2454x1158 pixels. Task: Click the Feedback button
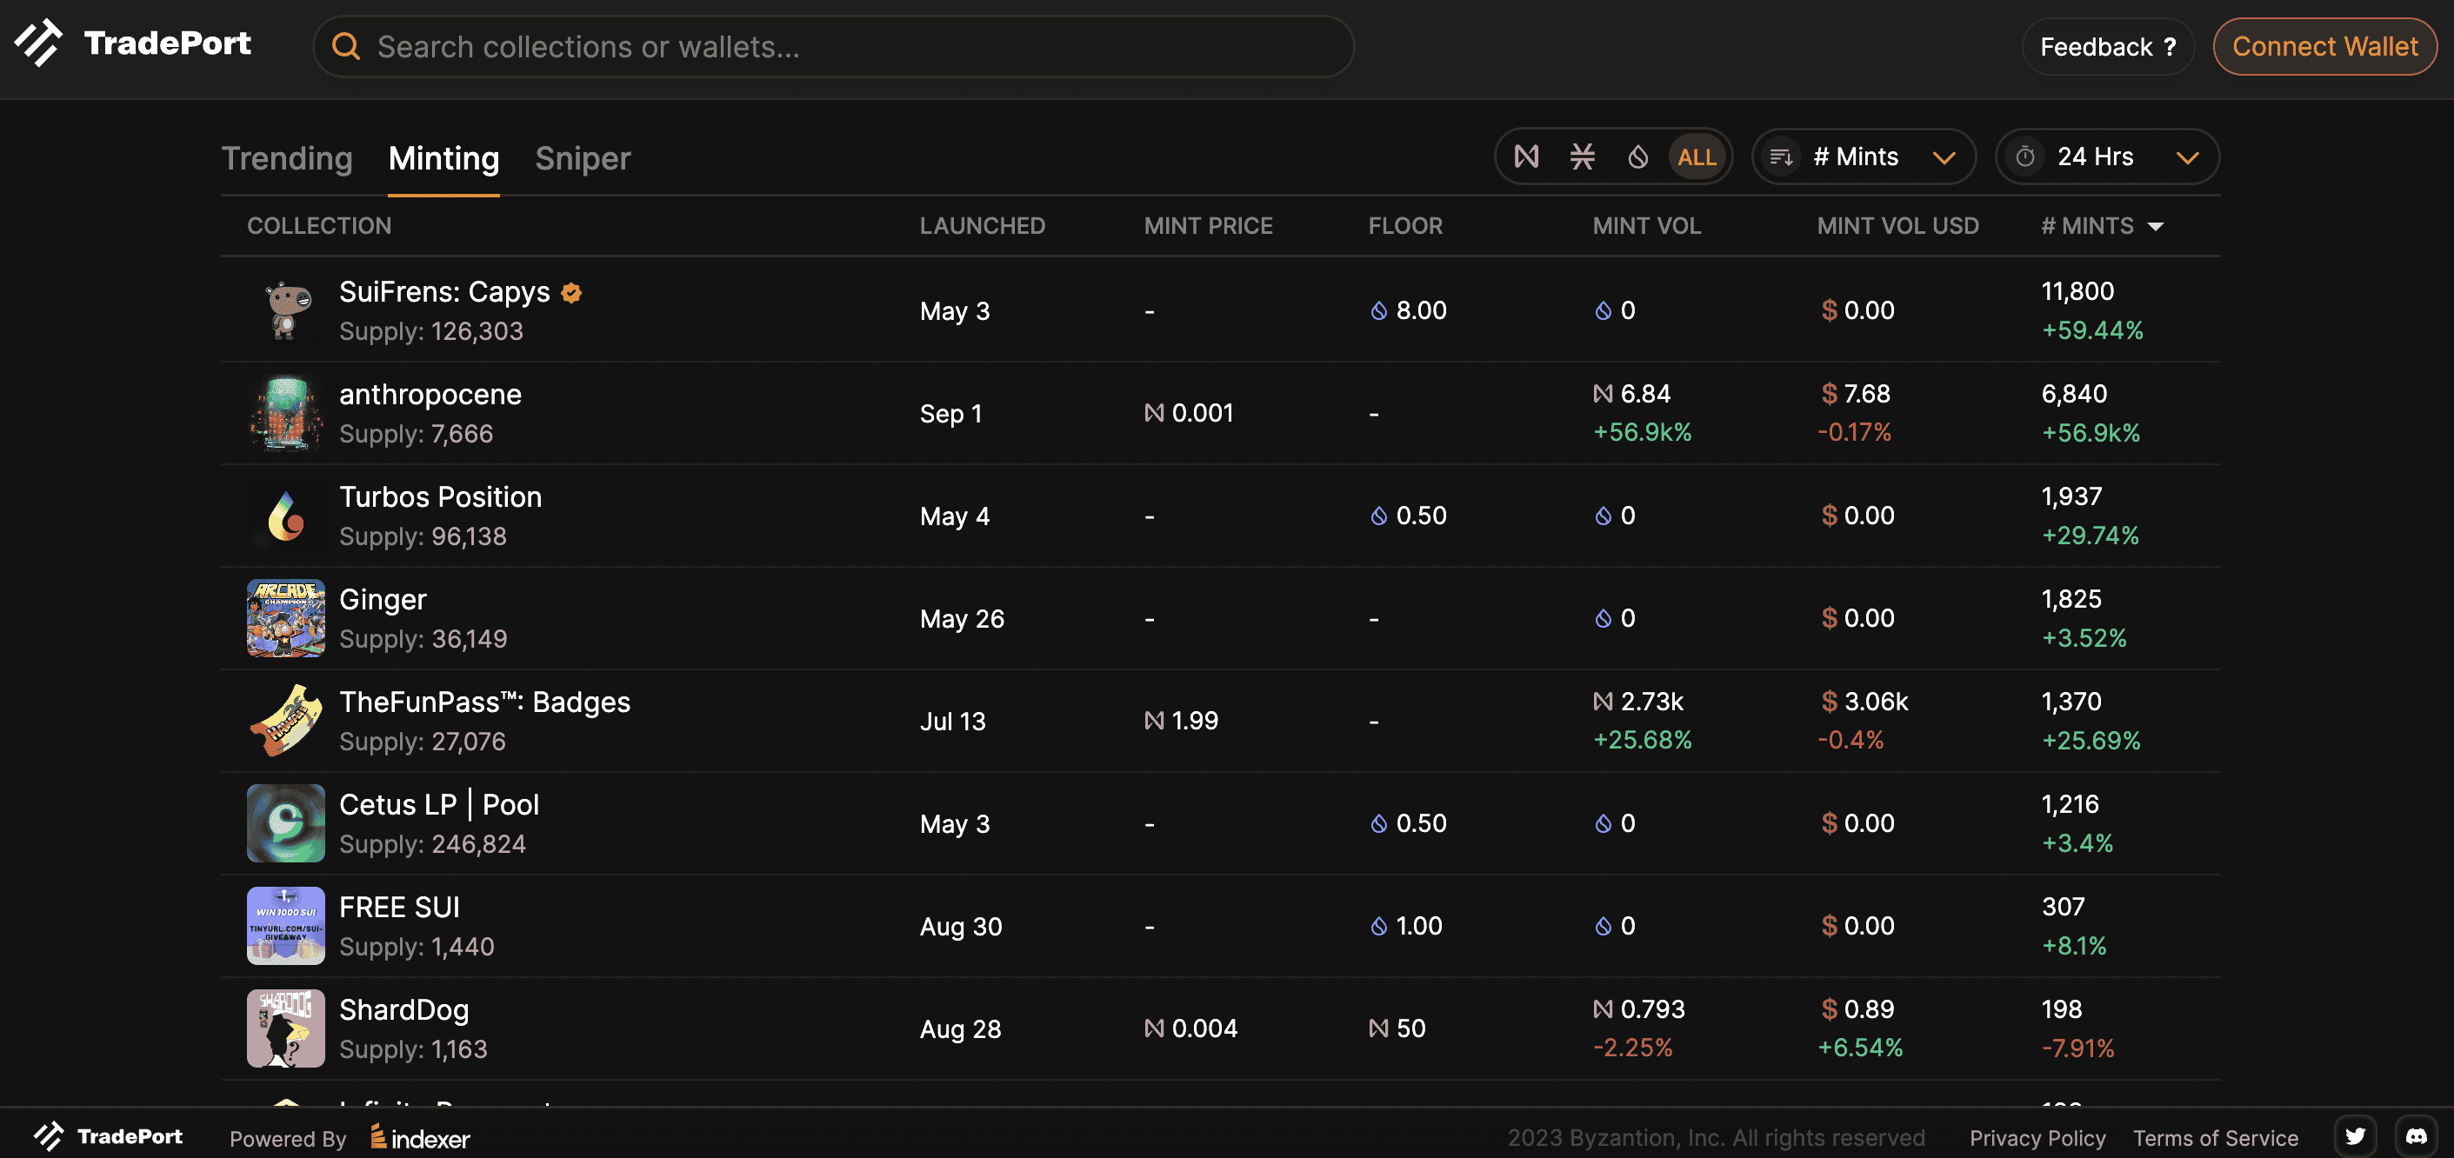coord(2107,47)
